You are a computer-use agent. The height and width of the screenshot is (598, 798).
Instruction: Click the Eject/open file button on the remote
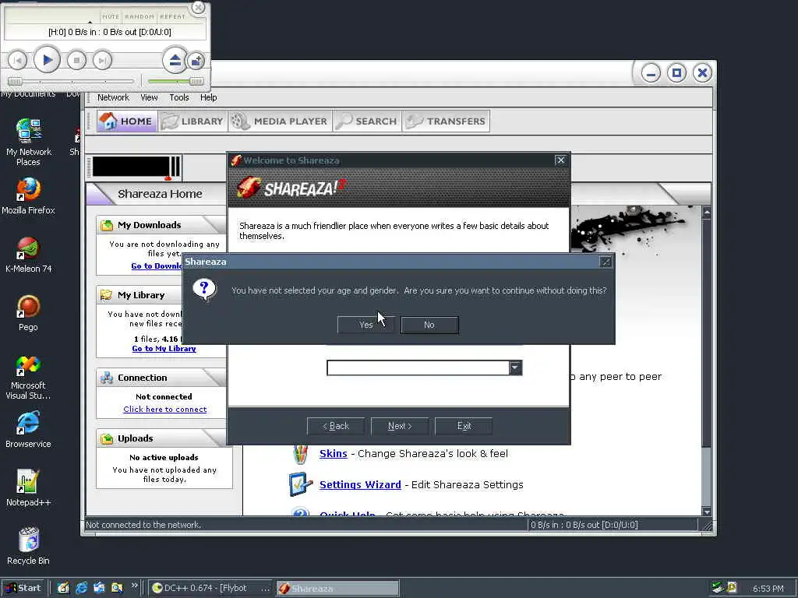click(175, 60)
